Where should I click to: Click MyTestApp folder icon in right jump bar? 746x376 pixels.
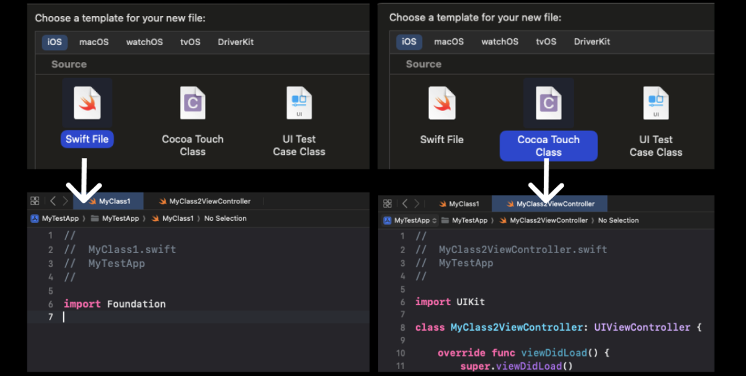(445, 221)
